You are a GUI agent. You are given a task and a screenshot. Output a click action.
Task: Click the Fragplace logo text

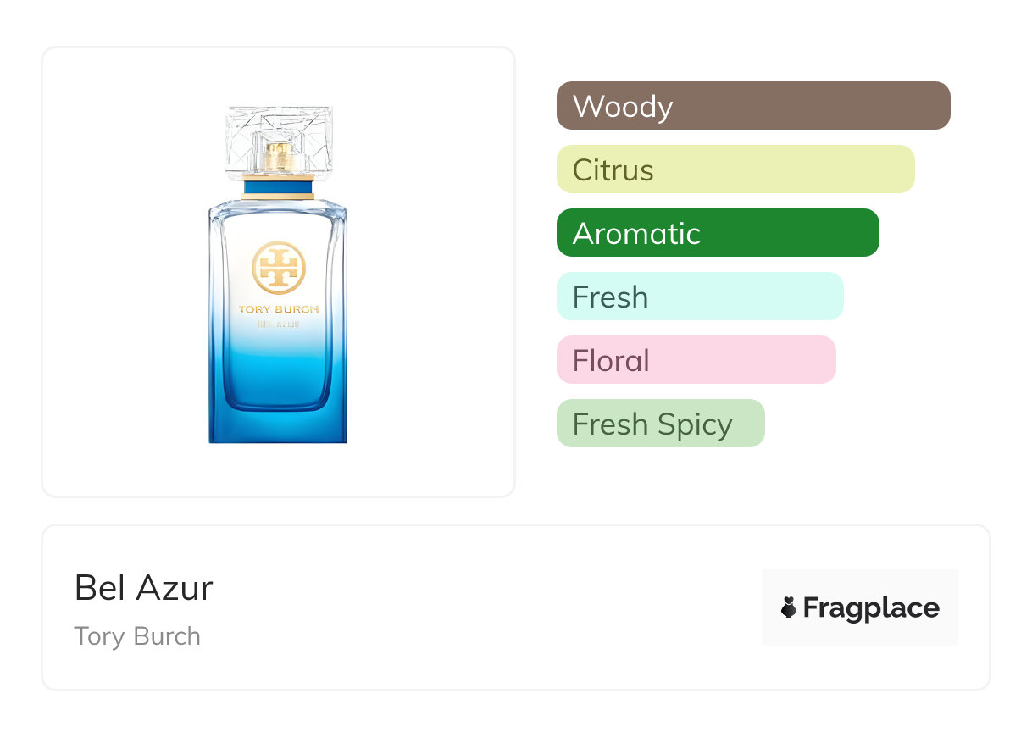871,607
